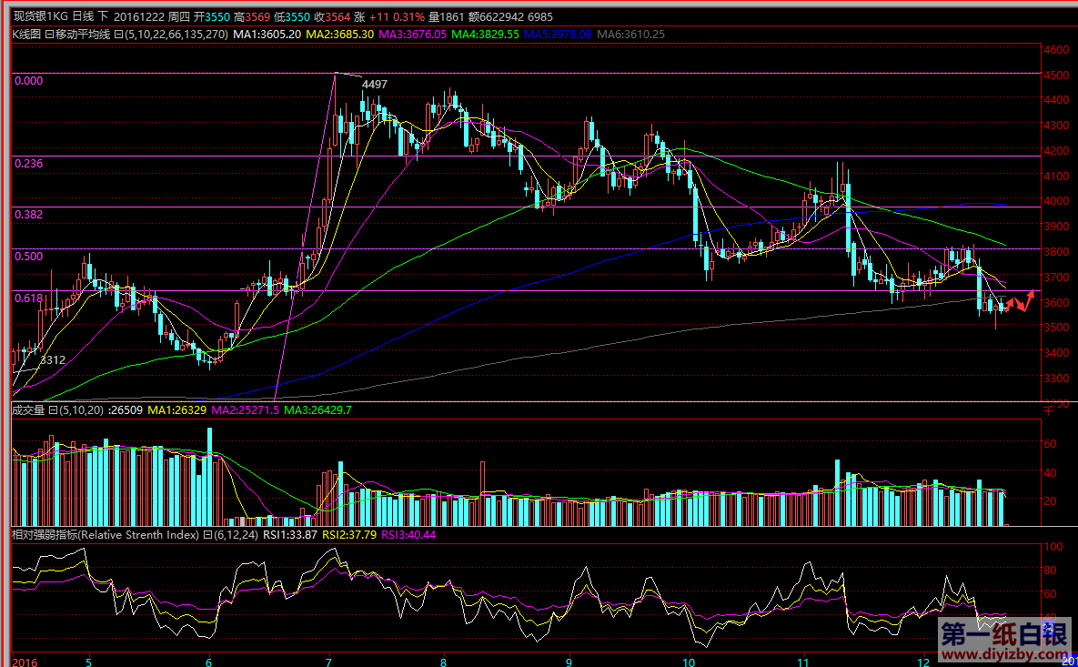Screen dimensions: 1078x667
Task: Click the box icon before RSI (6,12,24)
Action: (x=207, y=535)
